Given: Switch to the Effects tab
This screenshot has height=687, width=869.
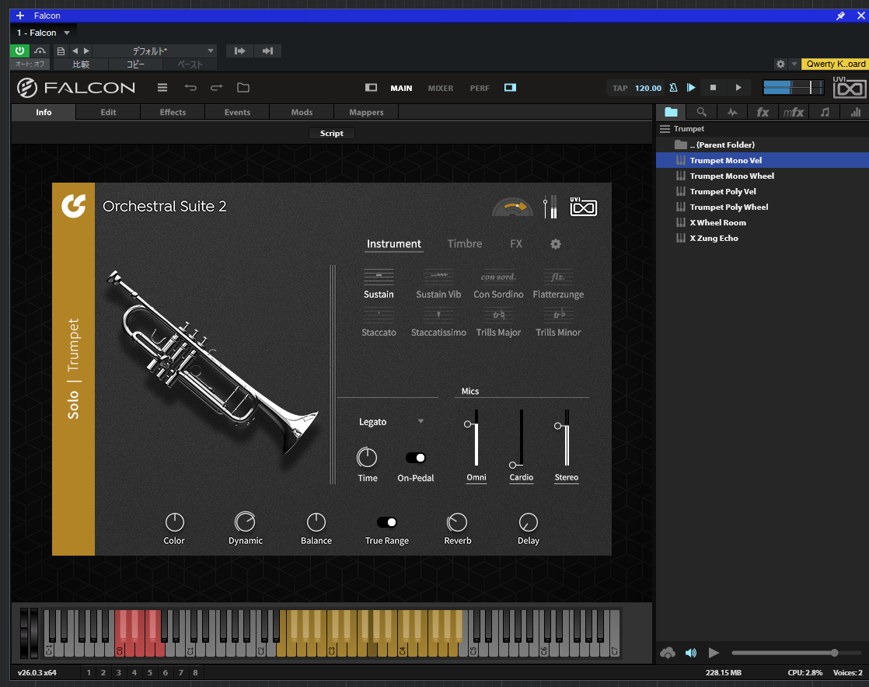Looking at the screenshot, I should tap(173, 112).
